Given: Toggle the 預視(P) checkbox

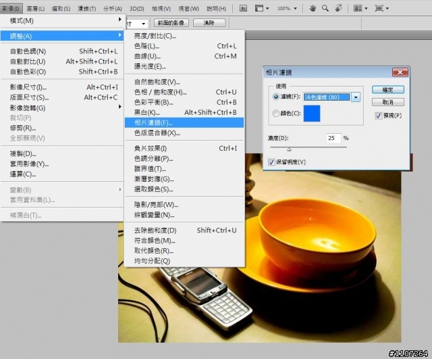Looking at the screenshot, I should point(379,116).
